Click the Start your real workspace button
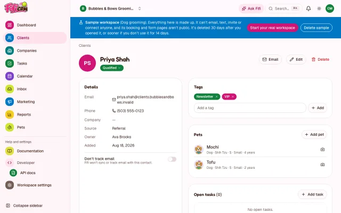This screenshot has height=213, width=341. click(272, 28)
